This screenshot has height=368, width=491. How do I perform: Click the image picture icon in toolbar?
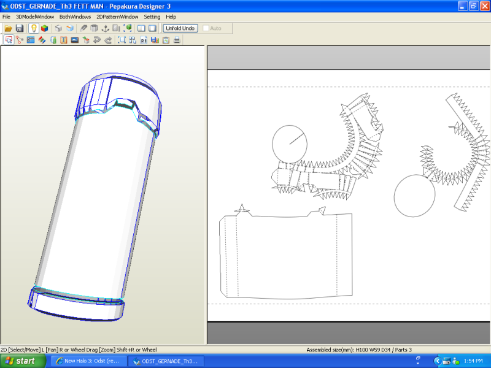[x=74, y=40]
